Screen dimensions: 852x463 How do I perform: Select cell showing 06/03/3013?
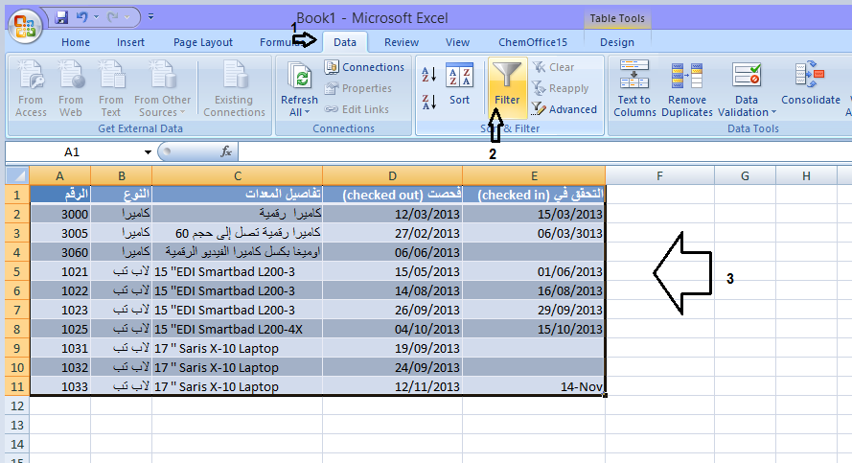click(534, 233)
